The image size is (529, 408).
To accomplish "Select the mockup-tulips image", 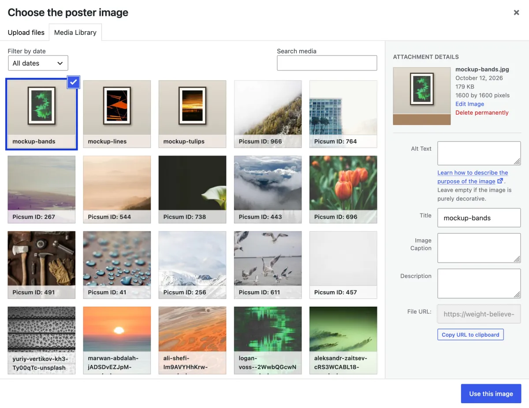I will click(x=192, y=114).
